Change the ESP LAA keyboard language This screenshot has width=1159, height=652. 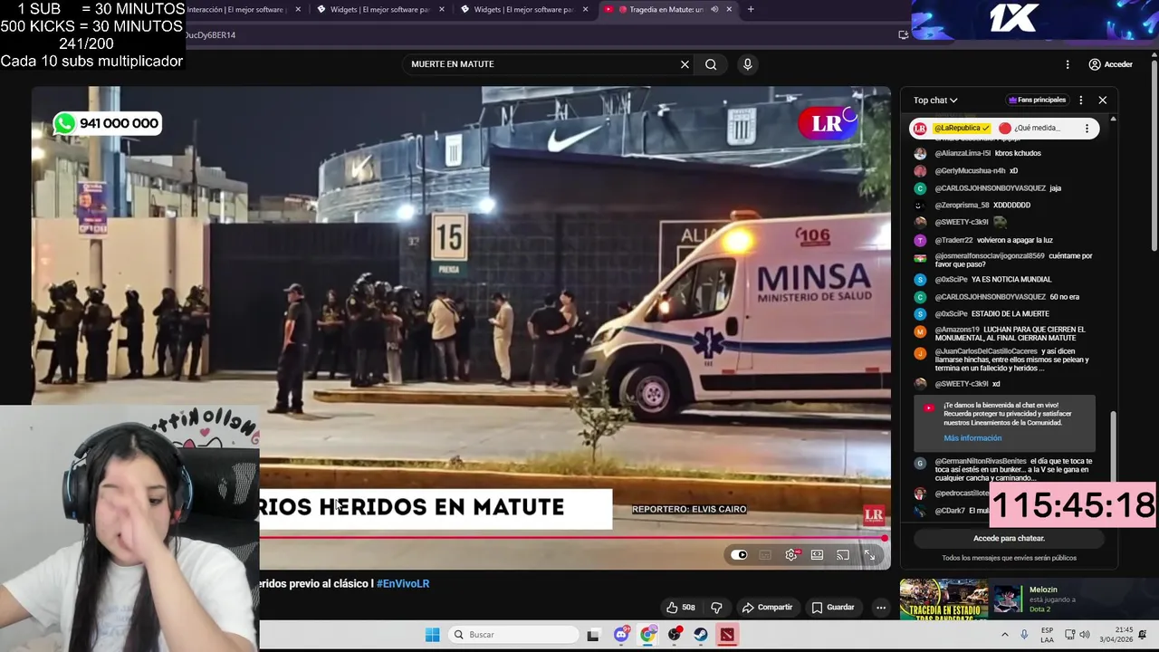tap(1047, 635)
